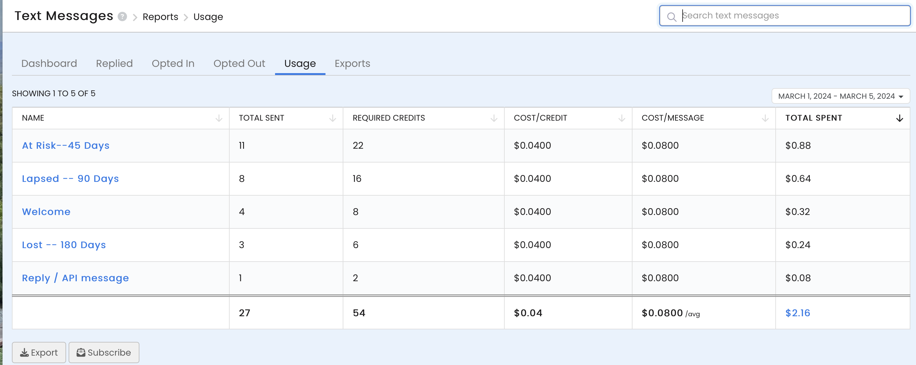The height and width of the screenshot is (365, 916).
Task: Sort by Required Credits column arrow
Action: pos(494,118)
